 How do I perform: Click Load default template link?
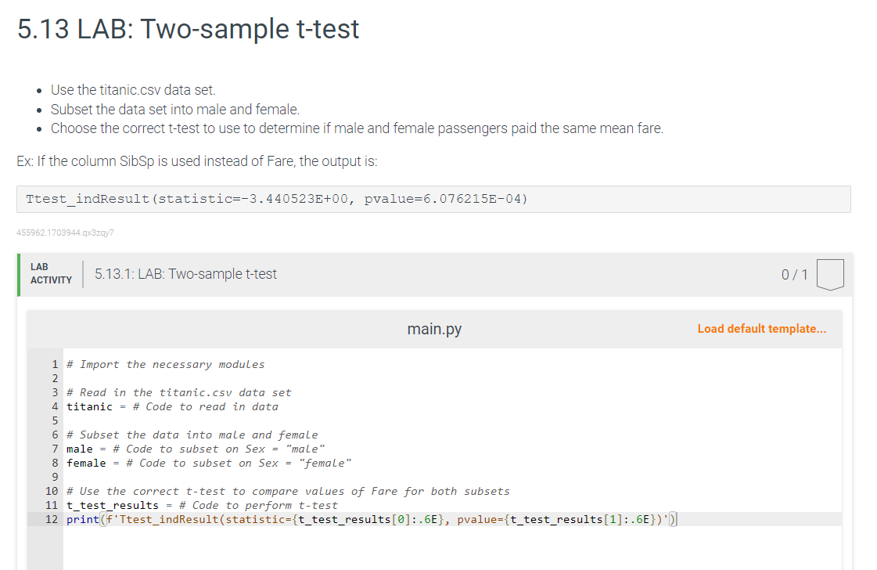click(x=761, y=329)
